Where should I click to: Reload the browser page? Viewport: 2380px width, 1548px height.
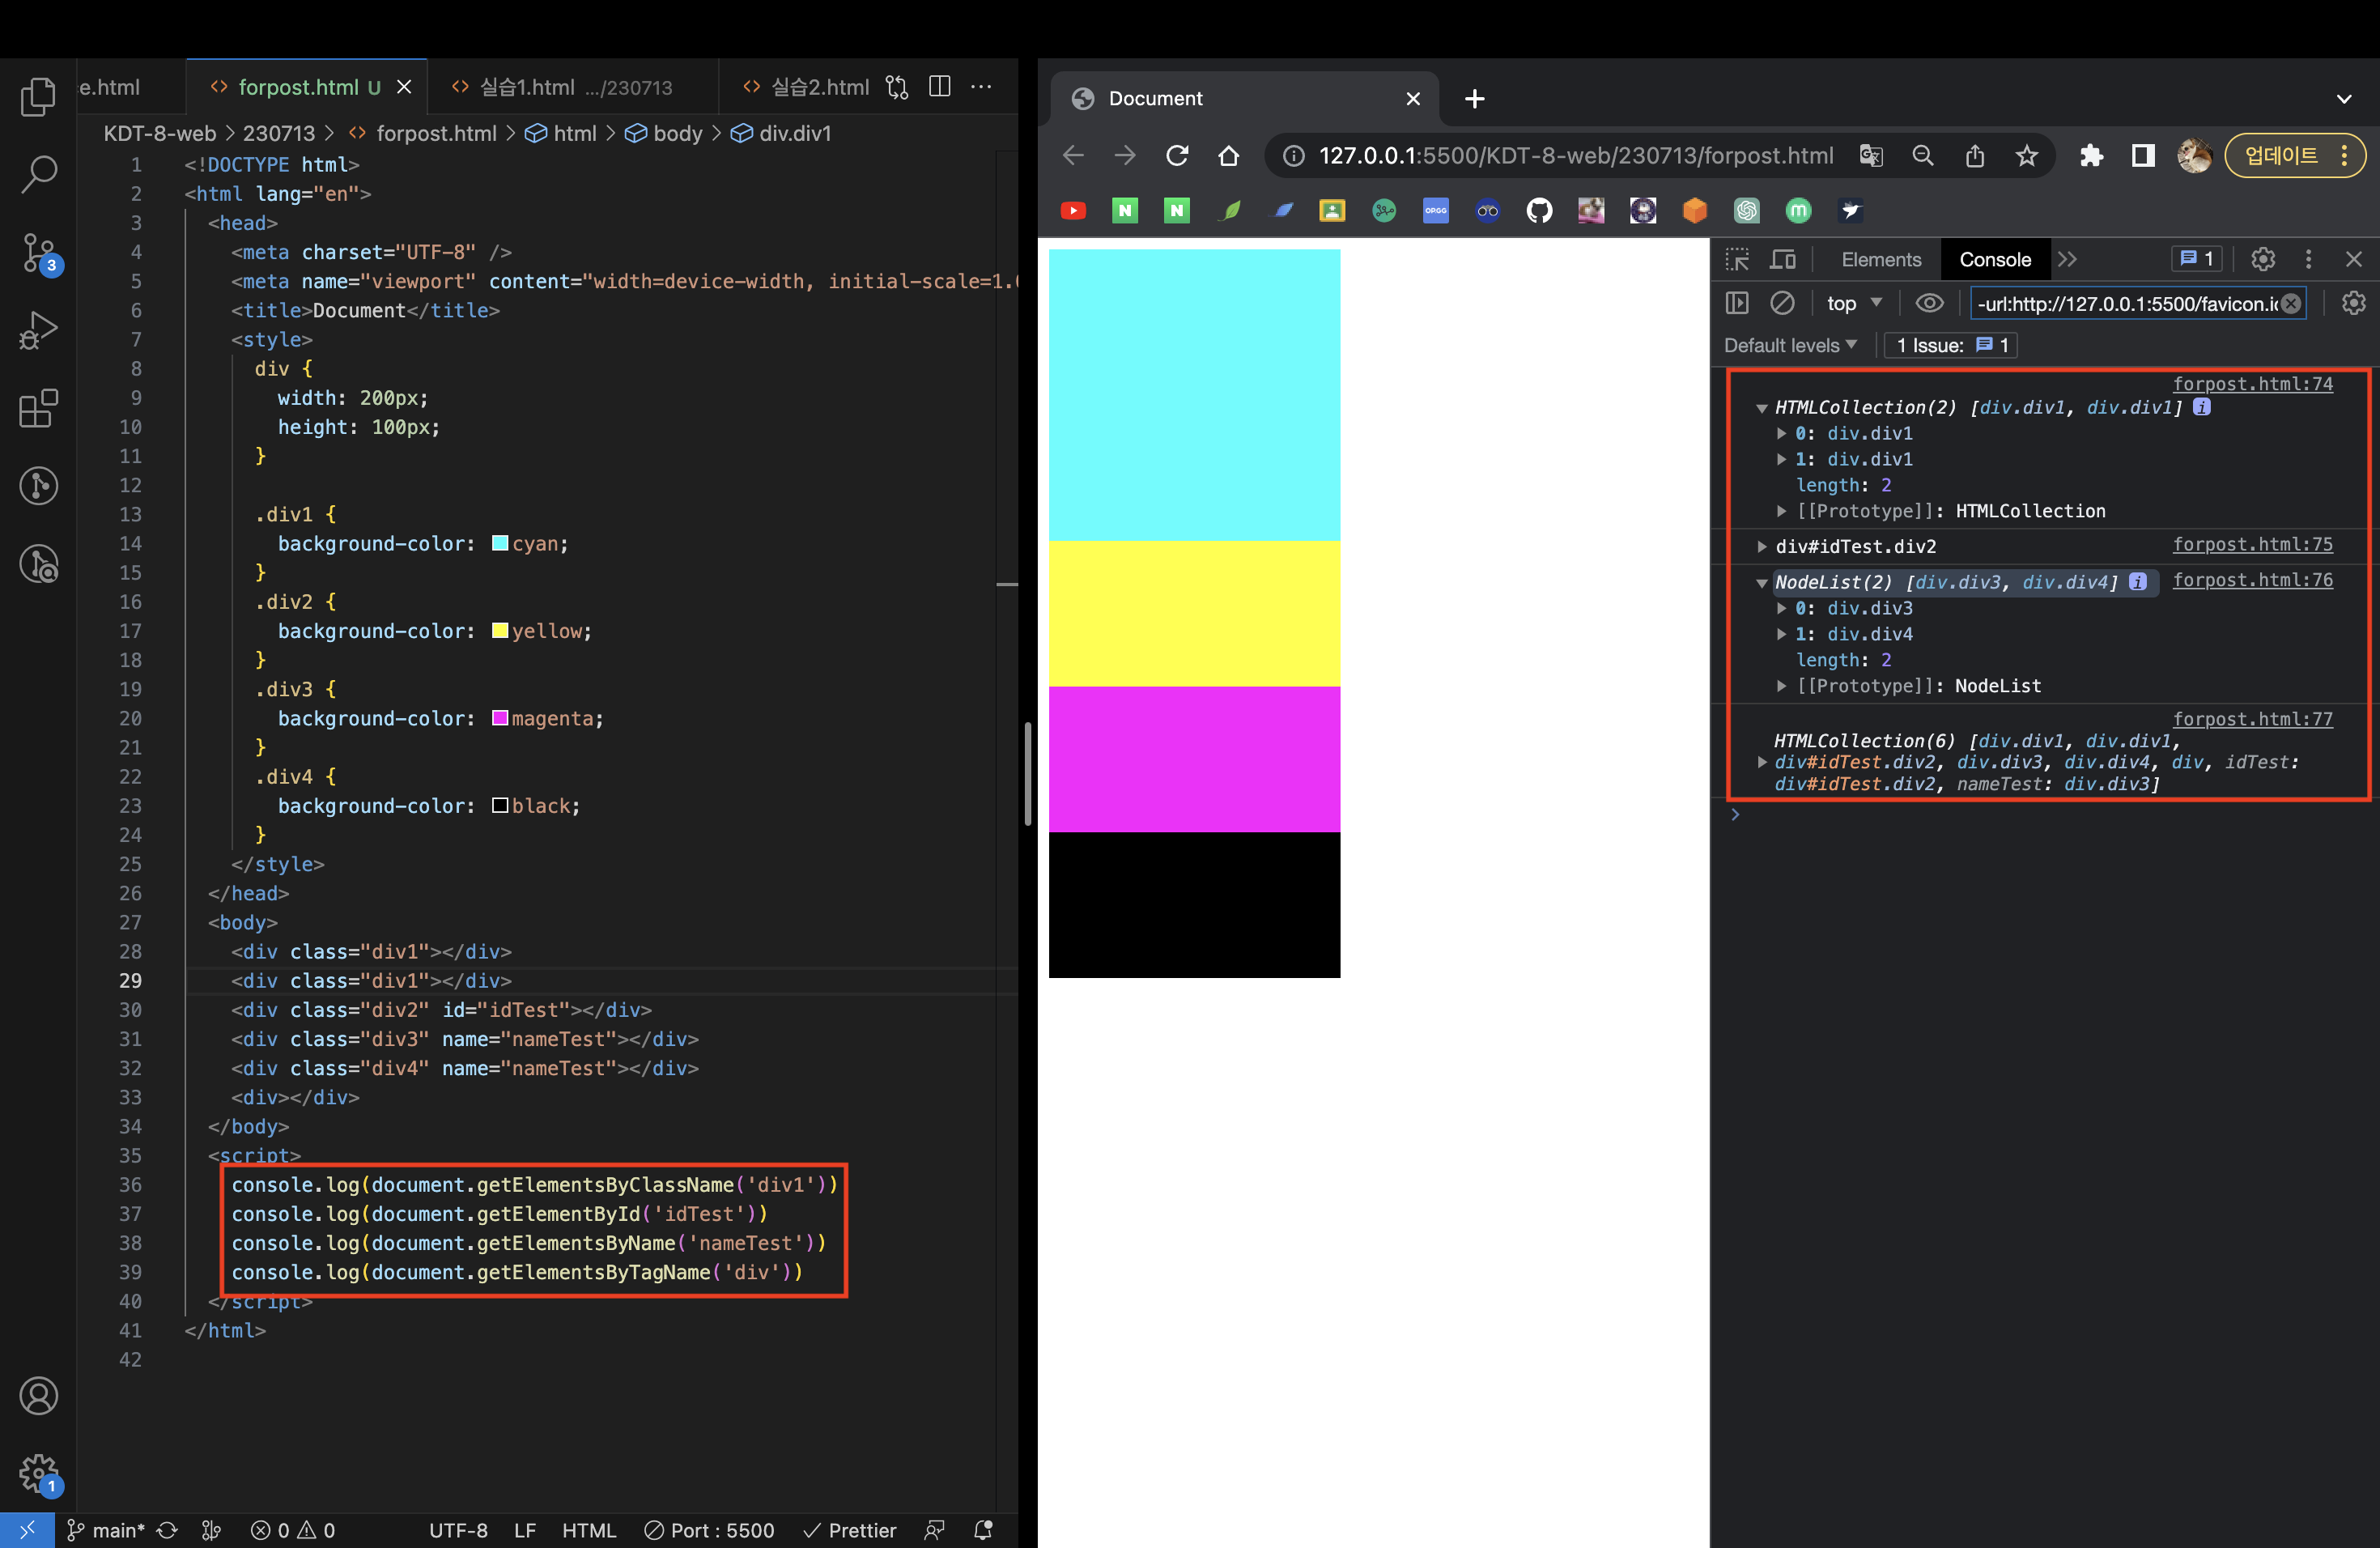[1177, 155]
